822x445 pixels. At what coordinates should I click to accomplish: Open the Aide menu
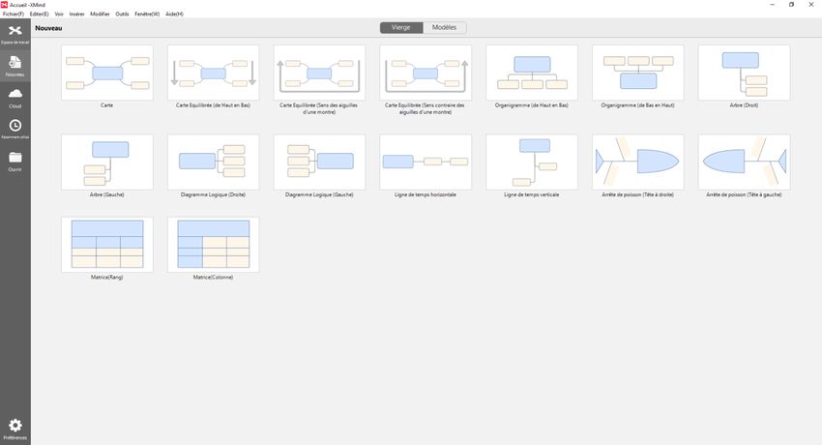[174, 15]
